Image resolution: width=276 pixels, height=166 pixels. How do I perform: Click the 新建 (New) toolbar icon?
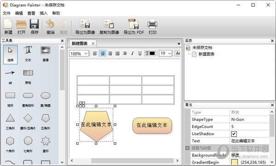pyautogui.click(x=8, y=24)
